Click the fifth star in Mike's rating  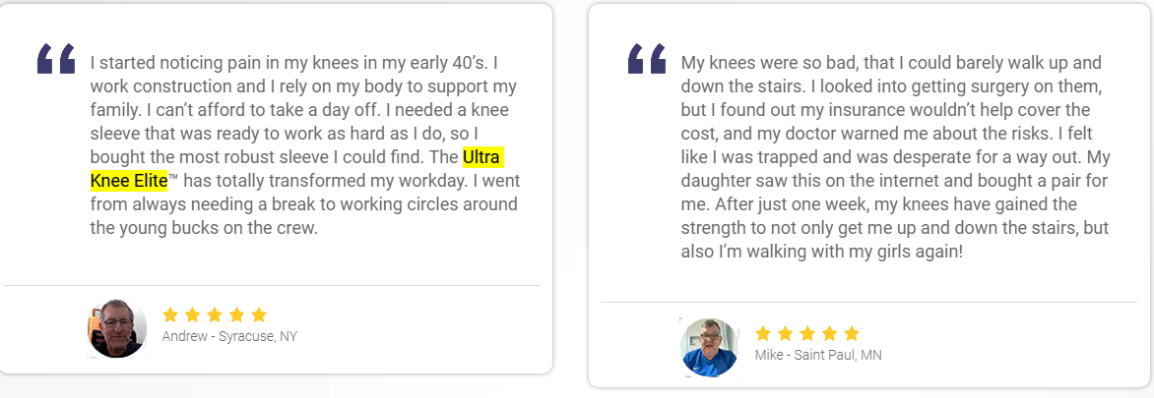852,333
